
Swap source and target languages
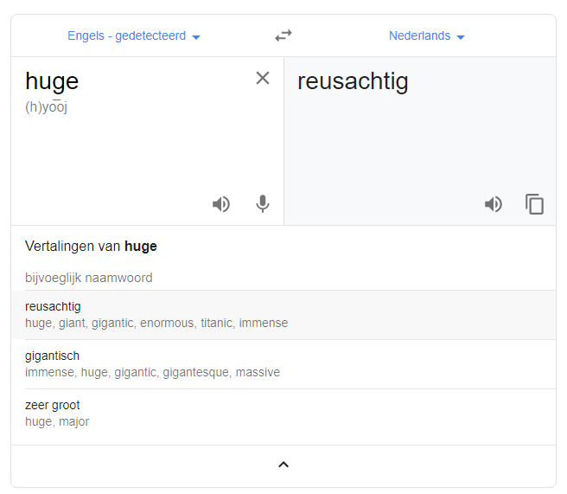click(x=283, y=35)
